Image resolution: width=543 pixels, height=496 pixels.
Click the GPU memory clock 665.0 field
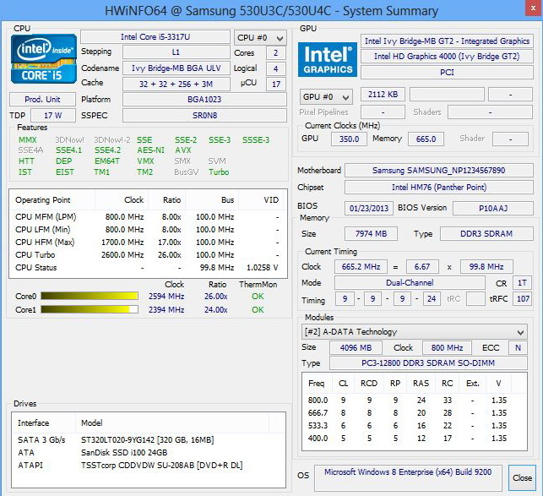[426, 139]
